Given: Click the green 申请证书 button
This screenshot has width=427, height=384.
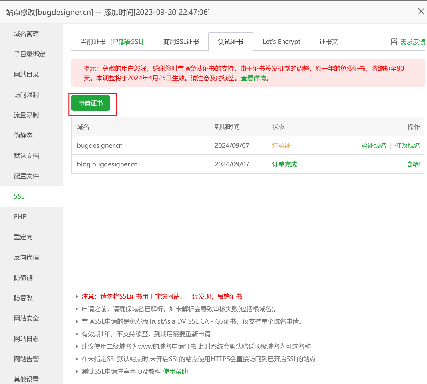Looking at the screenshot, I should pyautogui.click(x=91, y=103).
